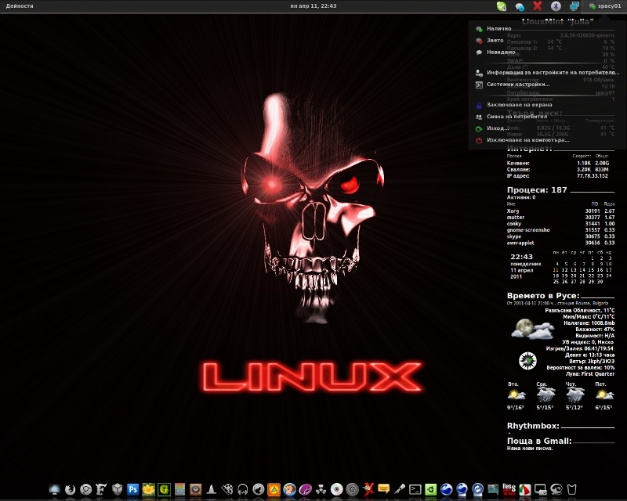Open the purple music note icon in dock
This screenshot has height=501, width=627.
(305, 489)
